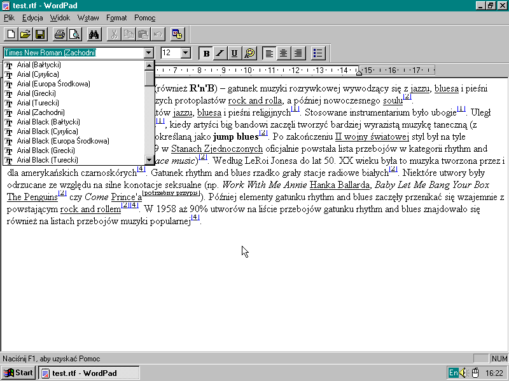The width and height of the screenshot is (509, 381).
Task: Open Print Preview from the toolbar
Action: (x=74, y=34)
